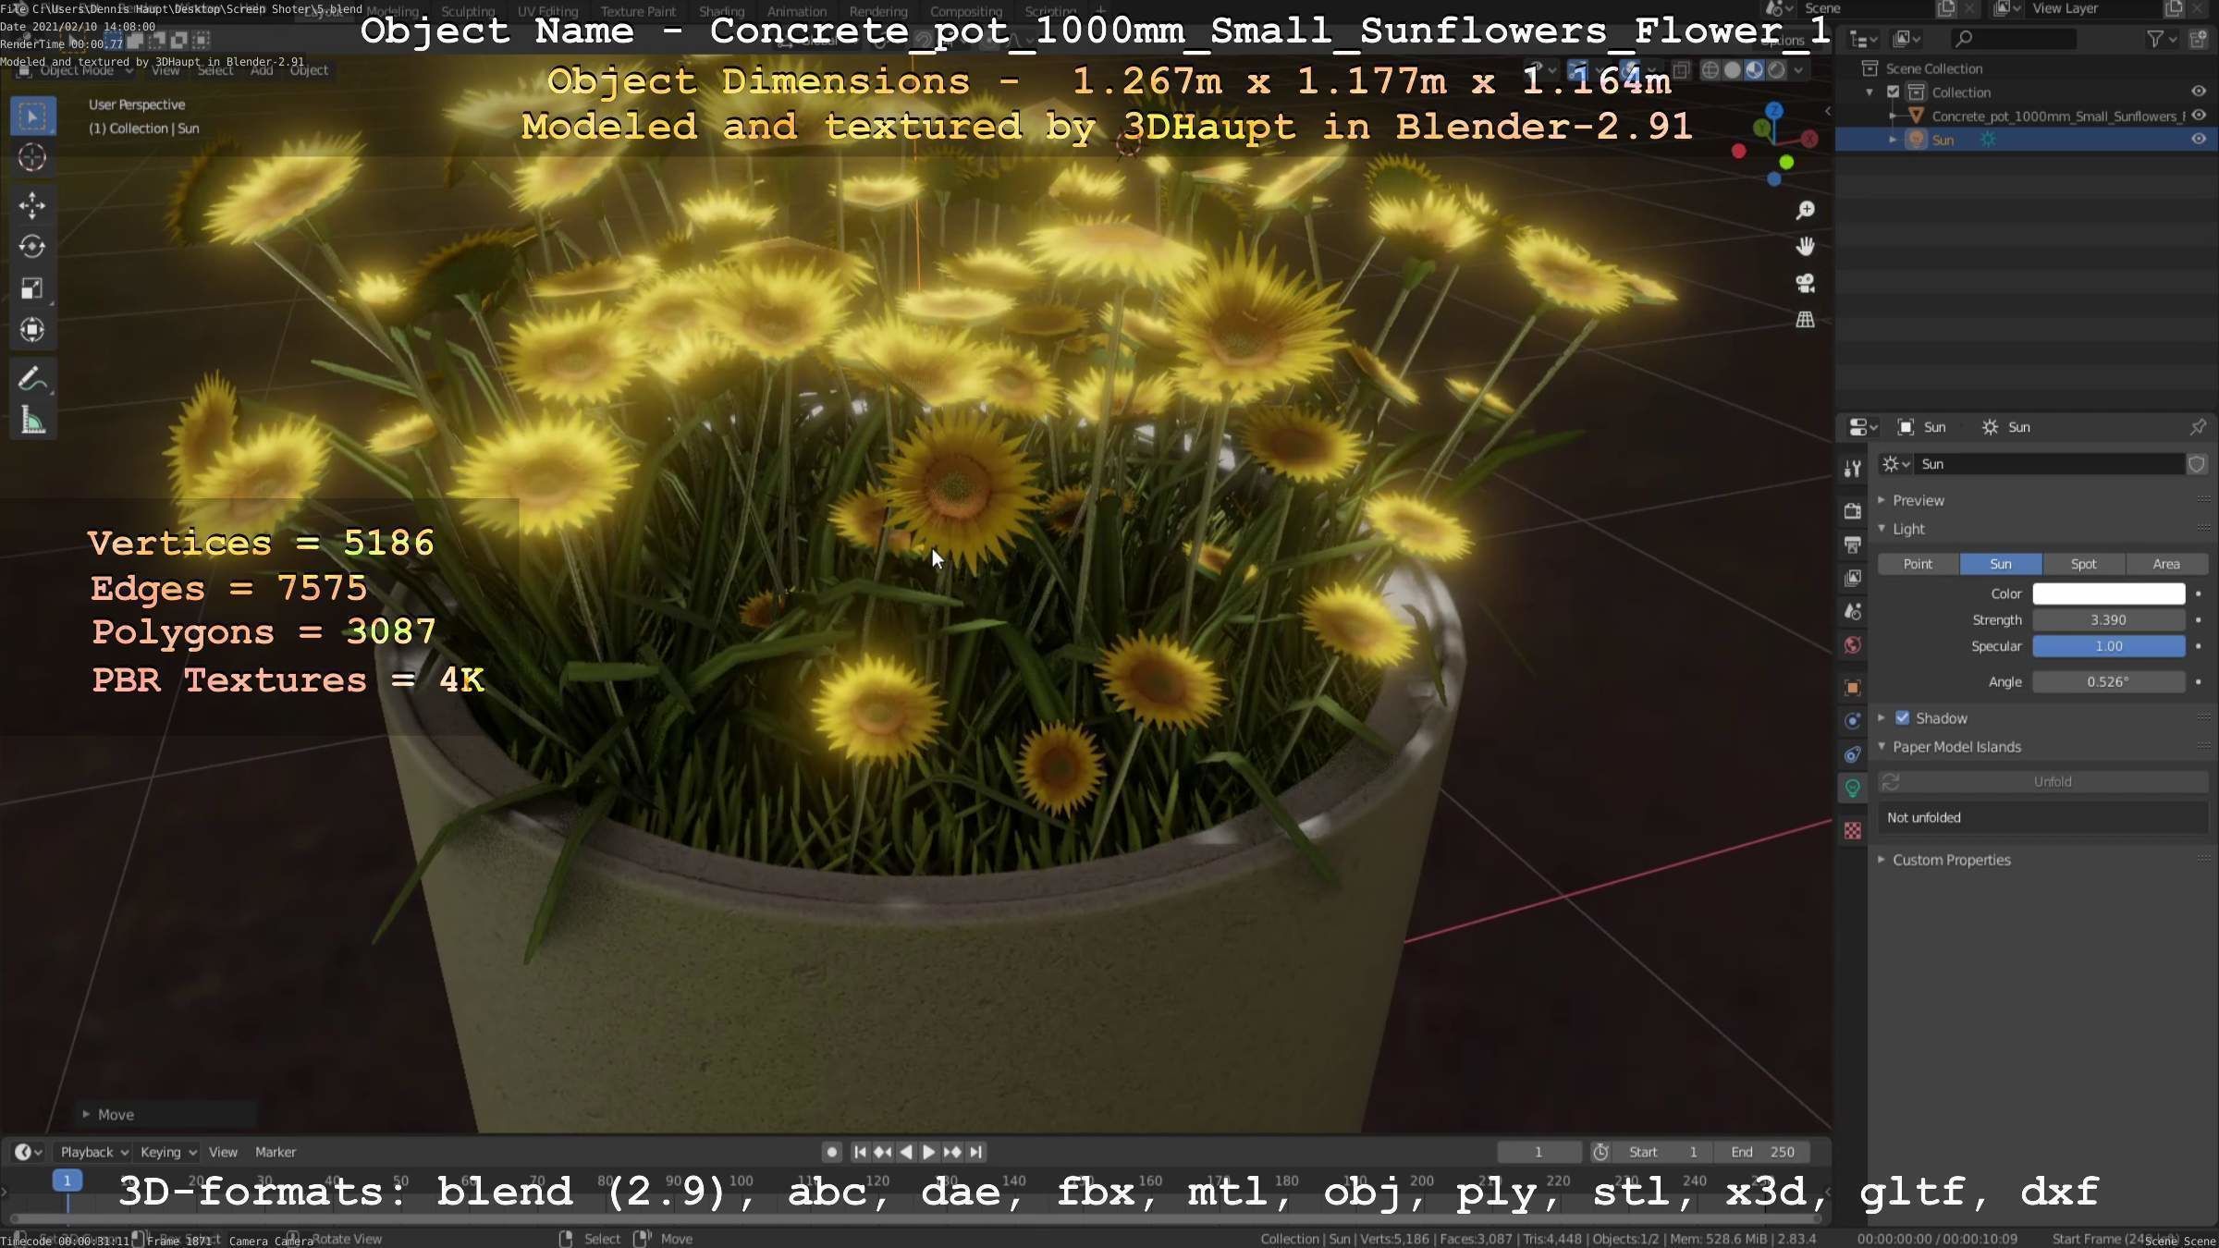2219x1248 pixels.
Task: Click the Strength value field
Action: point(2108,620)
